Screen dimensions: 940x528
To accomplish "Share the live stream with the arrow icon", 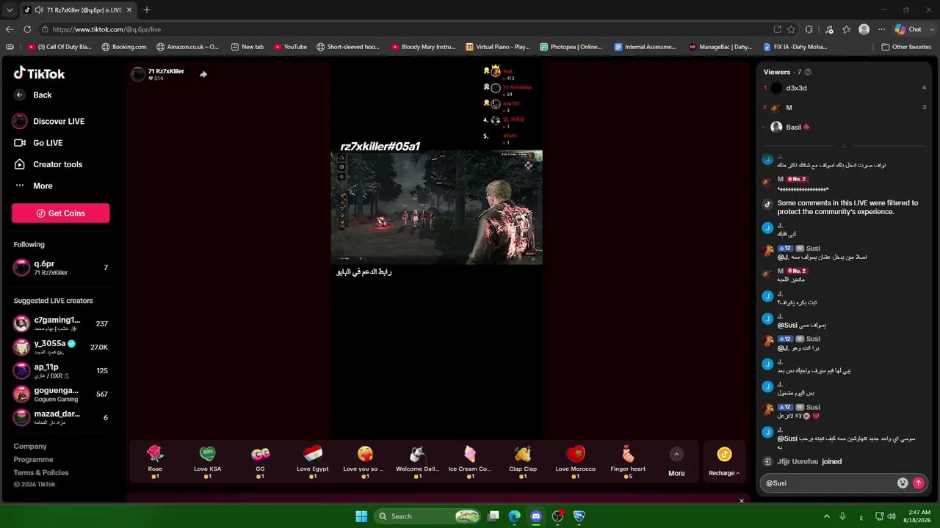I will pos(203,74).
